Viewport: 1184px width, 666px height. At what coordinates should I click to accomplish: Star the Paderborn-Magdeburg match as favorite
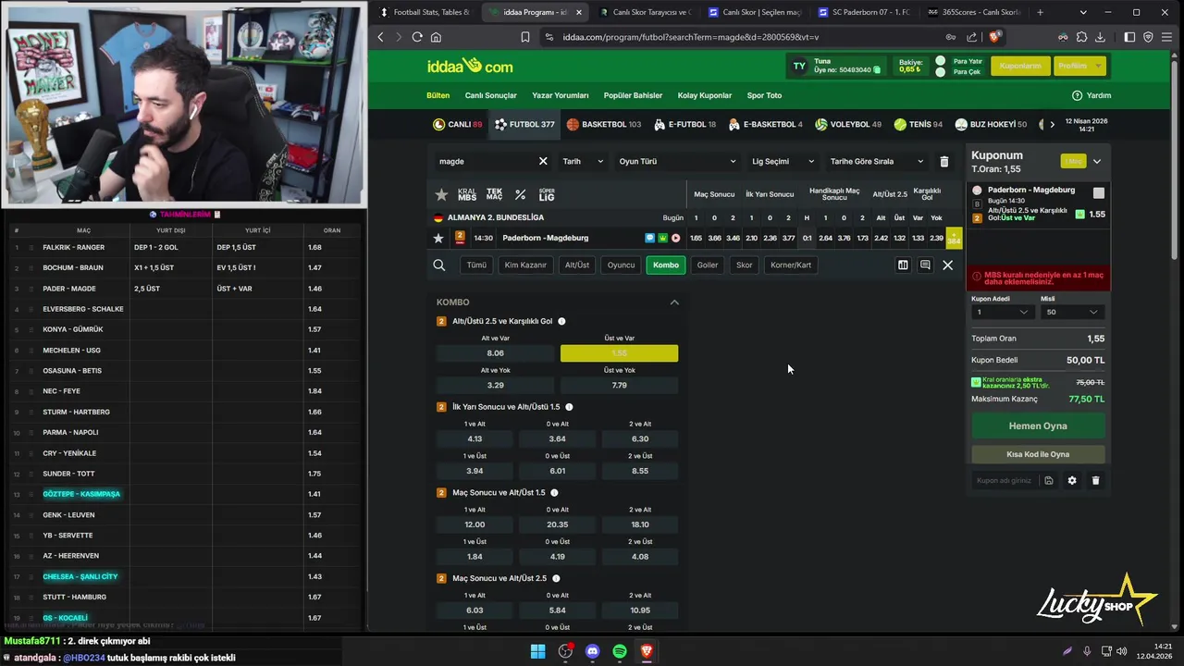(x=438, y=238)
